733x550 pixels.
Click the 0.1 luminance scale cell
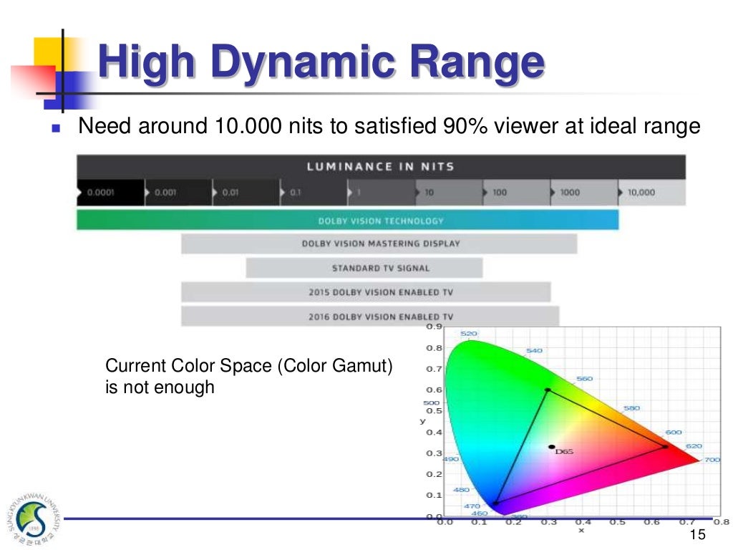pyautogui.click(x=314, y=192)
